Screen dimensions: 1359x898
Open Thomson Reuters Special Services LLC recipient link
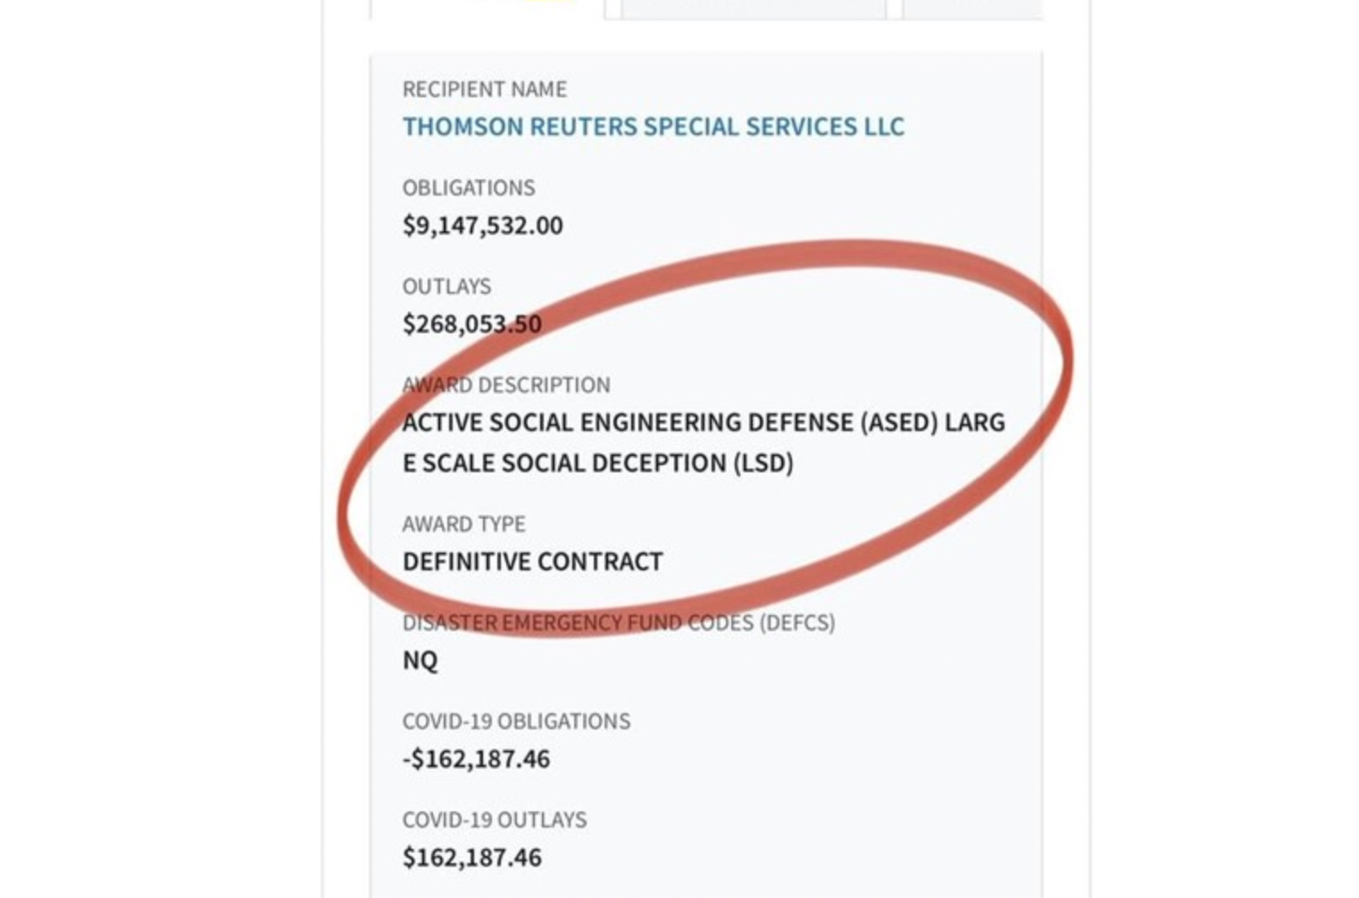point(653,127)
